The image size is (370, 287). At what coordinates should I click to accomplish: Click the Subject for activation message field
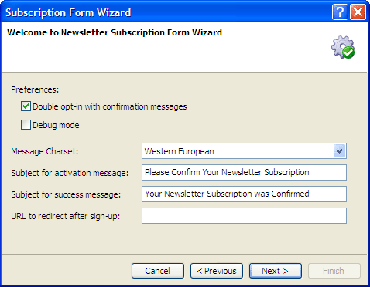(244, 172)
